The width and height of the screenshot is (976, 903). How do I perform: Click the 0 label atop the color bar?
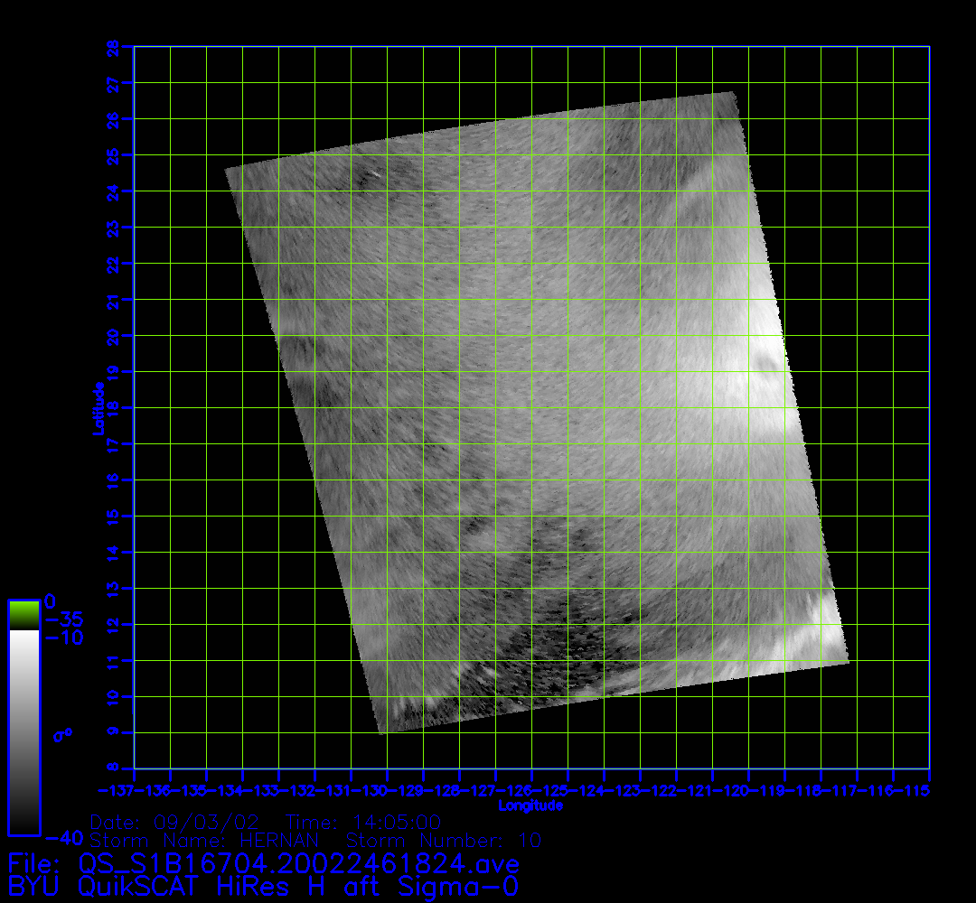pos(51,601)
